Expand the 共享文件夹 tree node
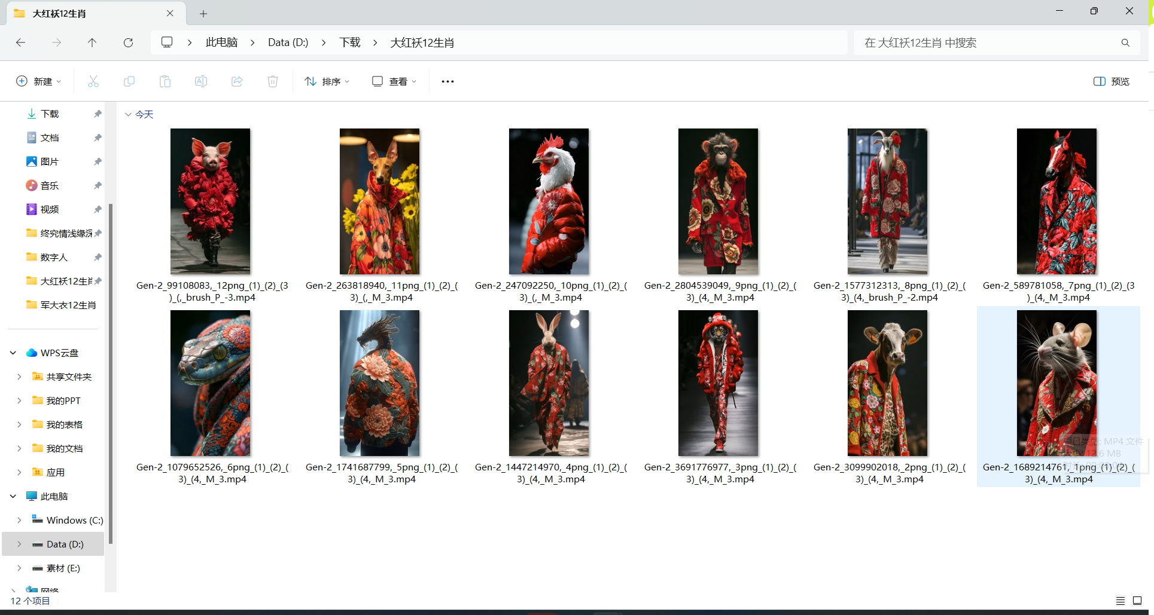 click(x=19, y=377)
